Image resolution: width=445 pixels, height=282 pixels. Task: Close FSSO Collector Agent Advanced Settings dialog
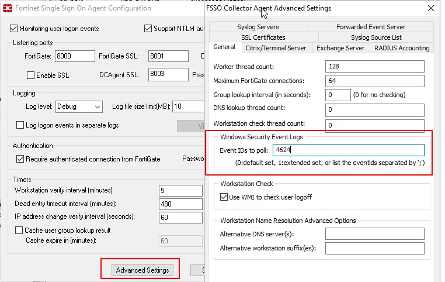click(431, 8)
